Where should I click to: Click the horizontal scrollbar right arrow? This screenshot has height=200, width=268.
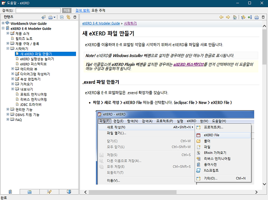[256, 192]
